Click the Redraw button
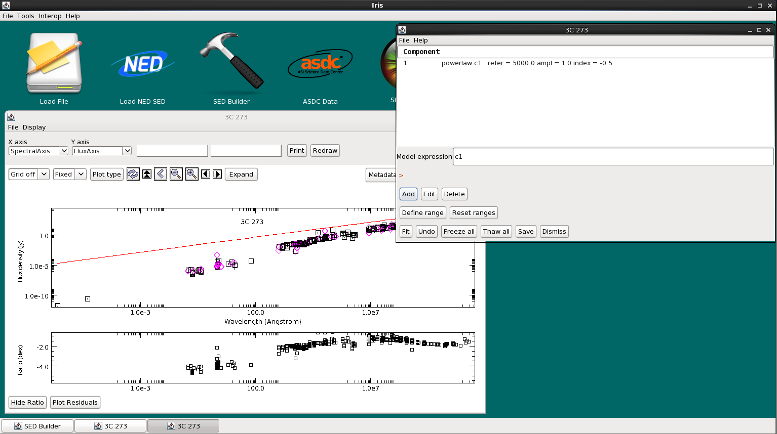Viewport: 777px width, 434px height. [325, 150]
